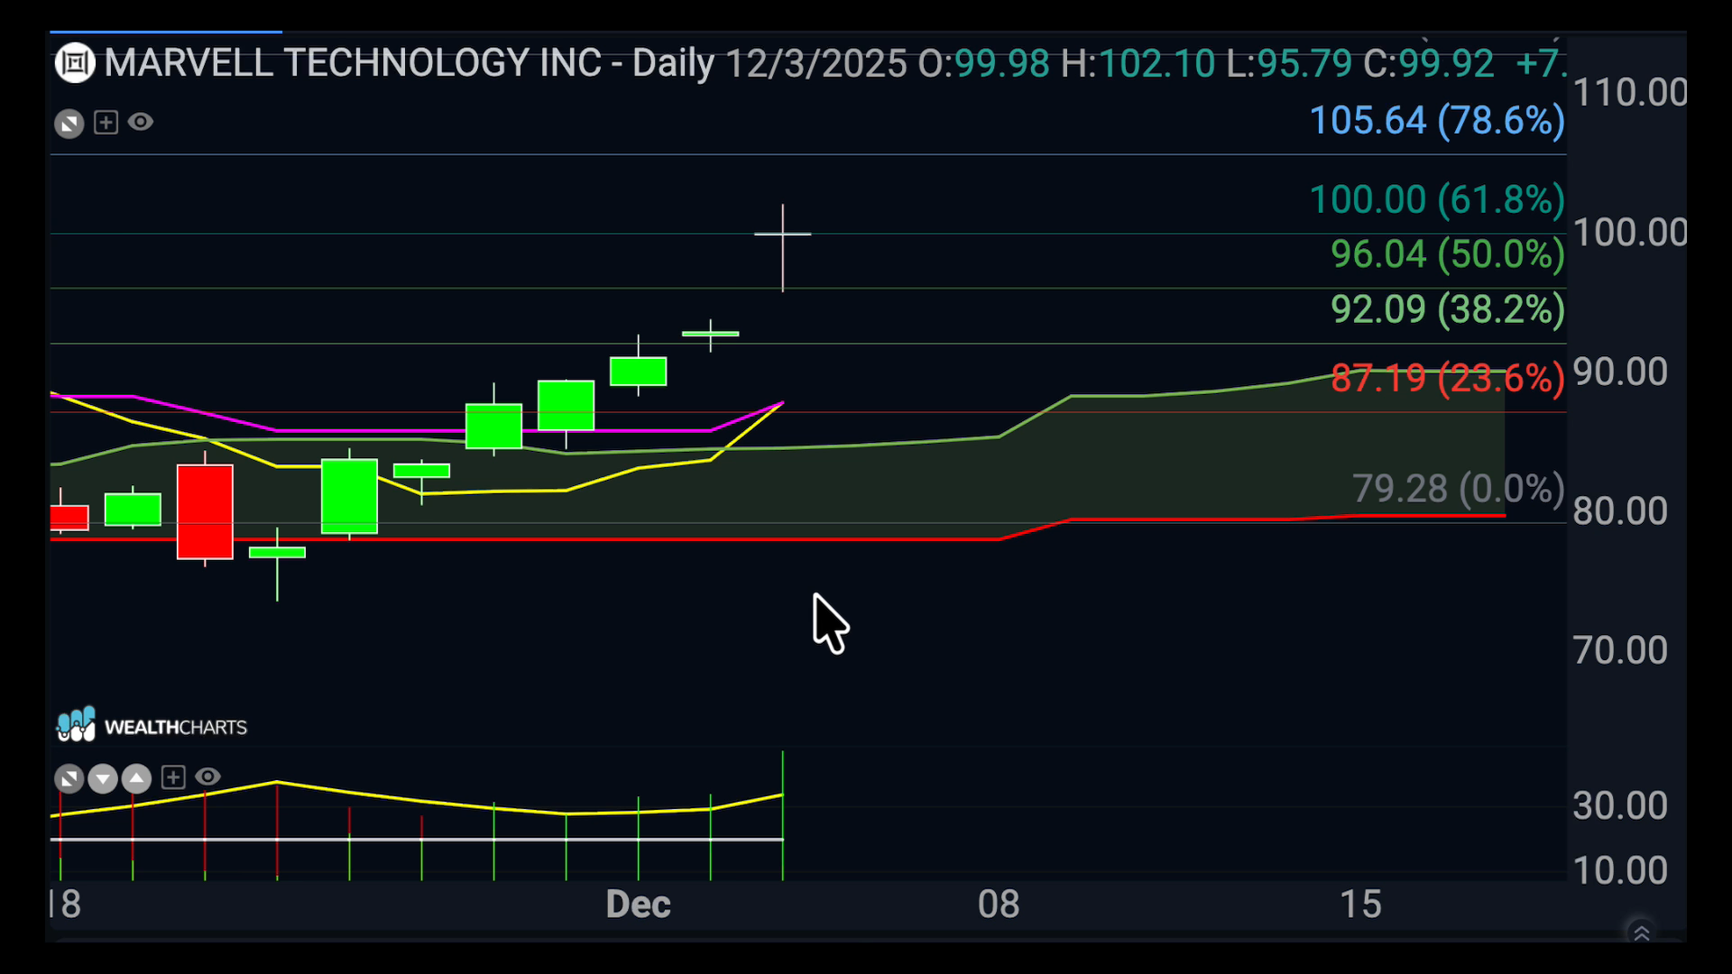Click the 79.28 (0.0%) Fibonacci base label
Screen dimensions: 1732x974
(1458, 489)
